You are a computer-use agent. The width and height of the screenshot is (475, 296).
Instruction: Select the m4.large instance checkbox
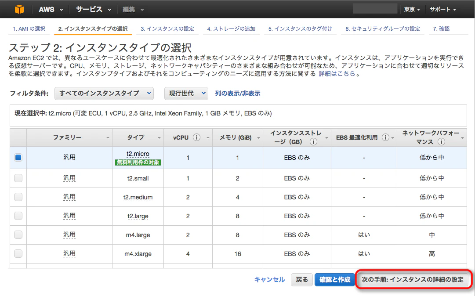(x=18, y=235)
